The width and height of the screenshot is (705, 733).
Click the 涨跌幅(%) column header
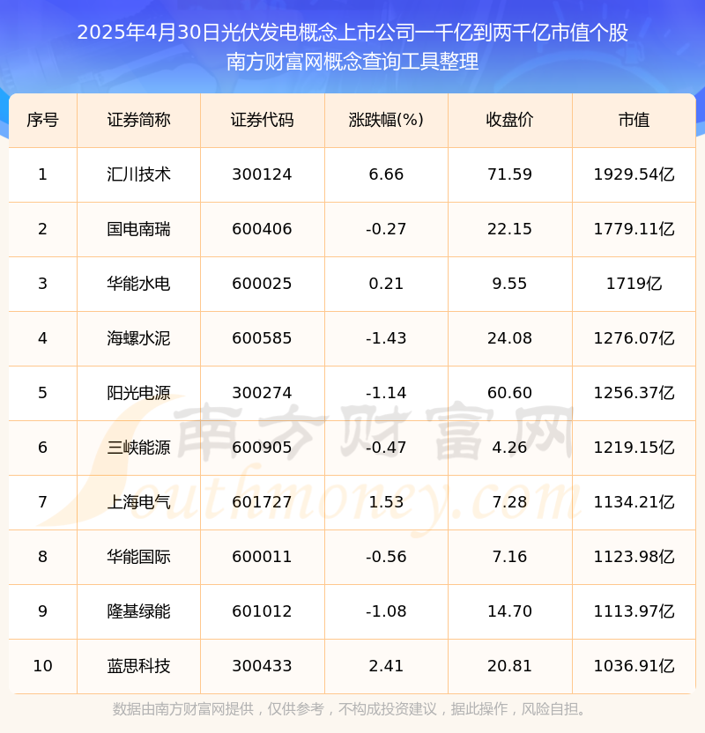tap(386, 120)
